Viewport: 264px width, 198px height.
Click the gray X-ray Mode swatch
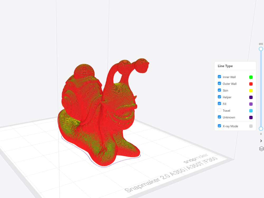(251, 126)
